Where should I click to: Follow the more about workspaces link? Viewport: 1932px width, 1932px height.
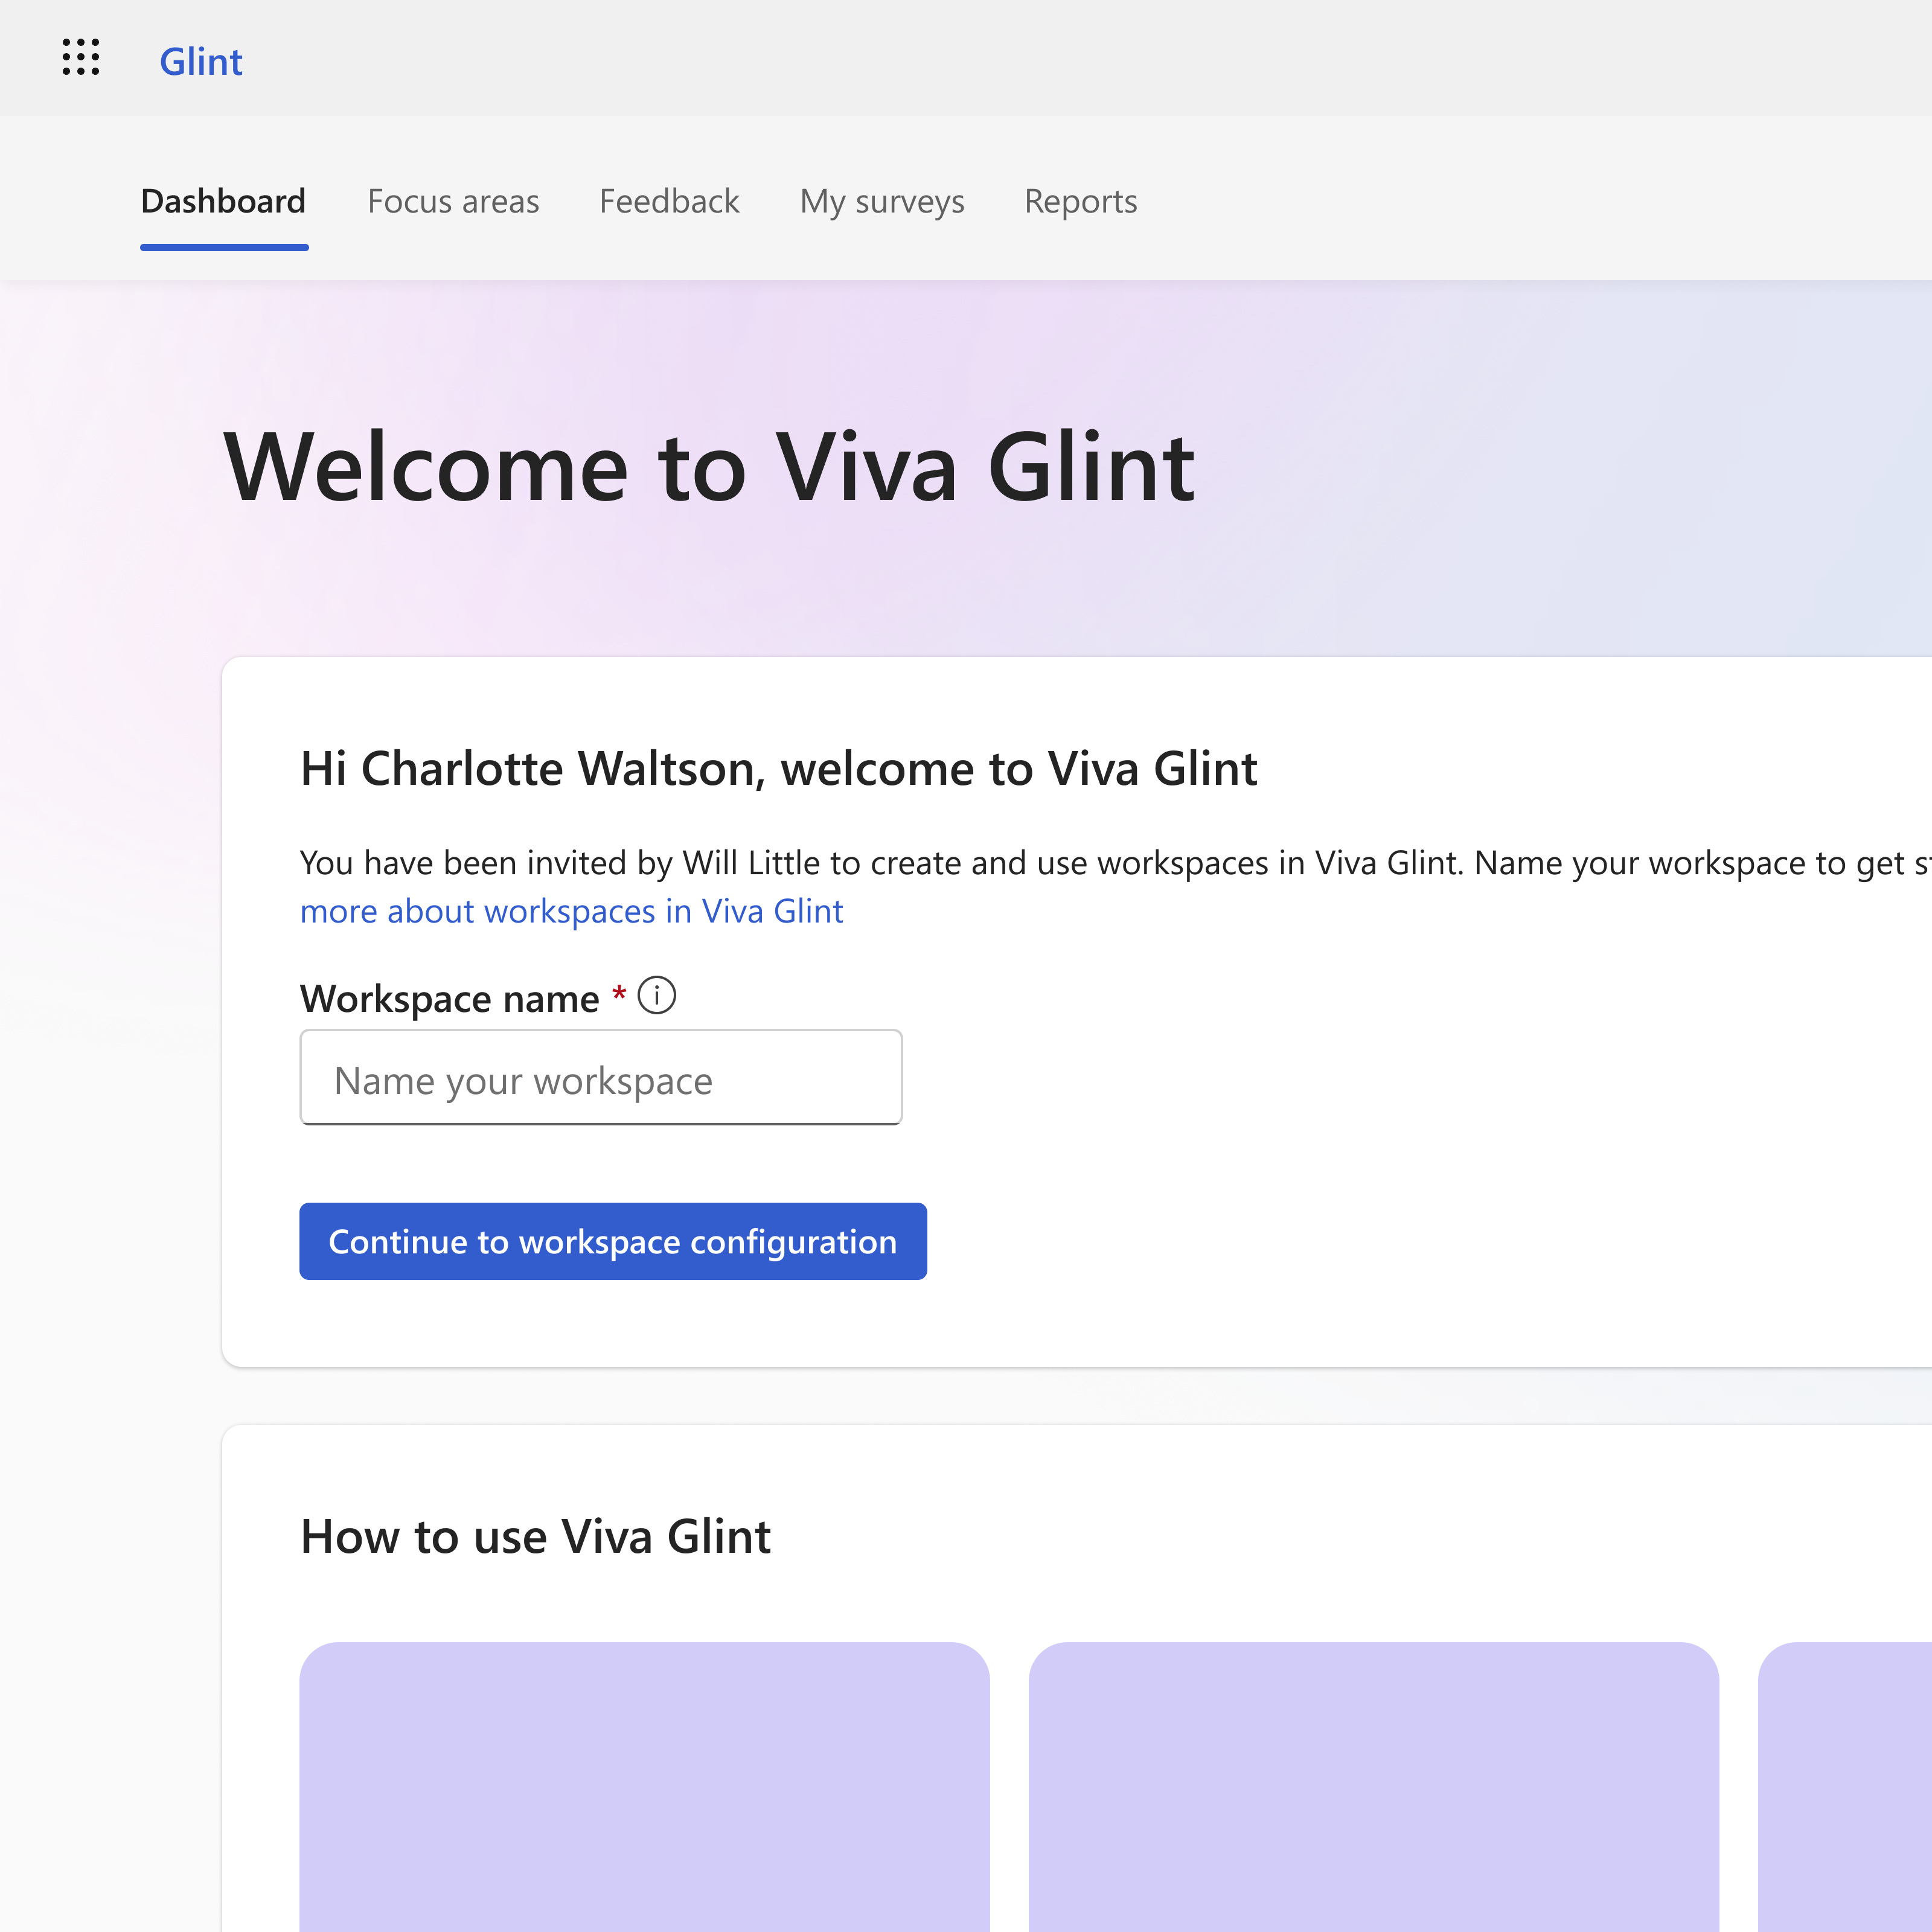tap(571, 911)
